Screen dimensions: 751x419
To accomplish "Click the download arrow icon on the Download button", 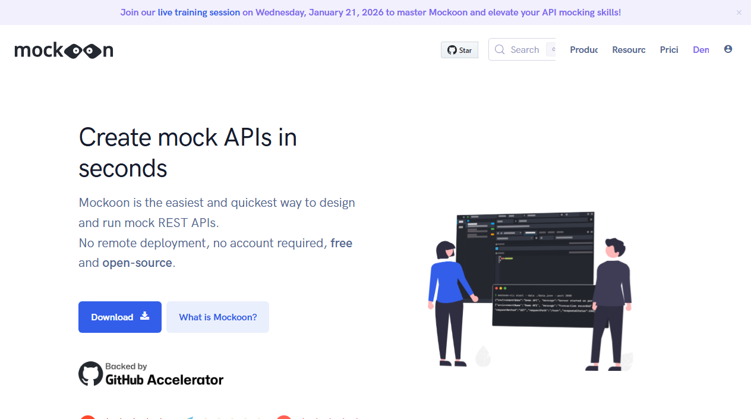I will 144,317.
